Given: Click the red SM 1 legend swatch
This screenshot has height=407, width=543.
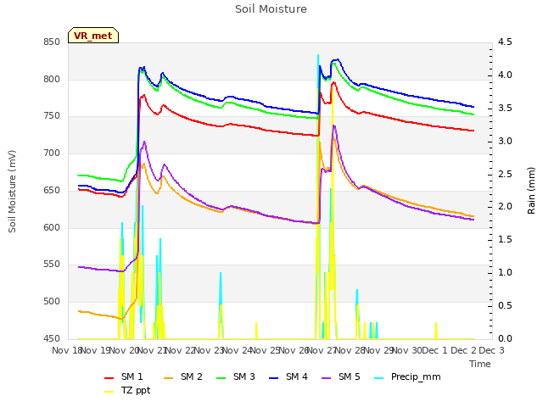Looking at the screenshot, I should pyautogui.click(x=109, y=378).
